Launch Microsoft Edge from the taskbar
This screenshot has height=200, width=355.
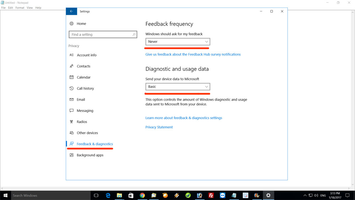[108, 195]
